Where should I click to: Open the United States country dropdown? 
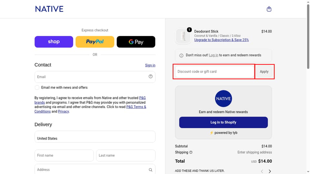coord(95,137)
